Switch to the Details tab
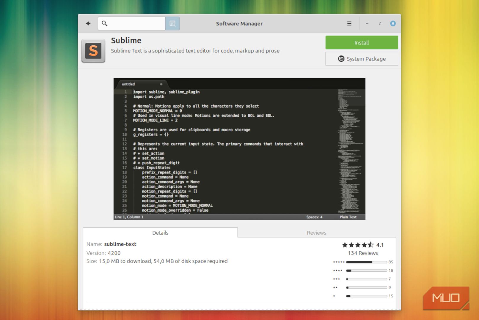Screen dimensions: 479x320 (x=160, y=233)
